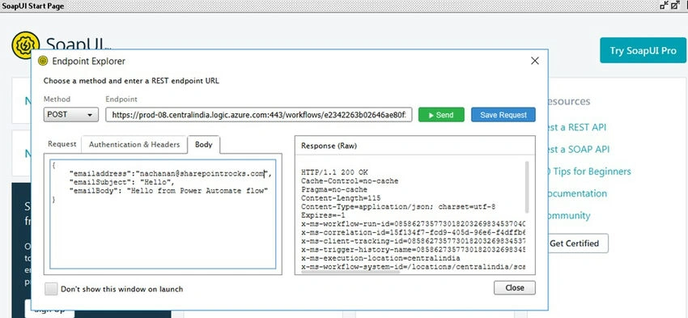
Task: Open the Community link on Start Page
Action: (x=569, y=215)
